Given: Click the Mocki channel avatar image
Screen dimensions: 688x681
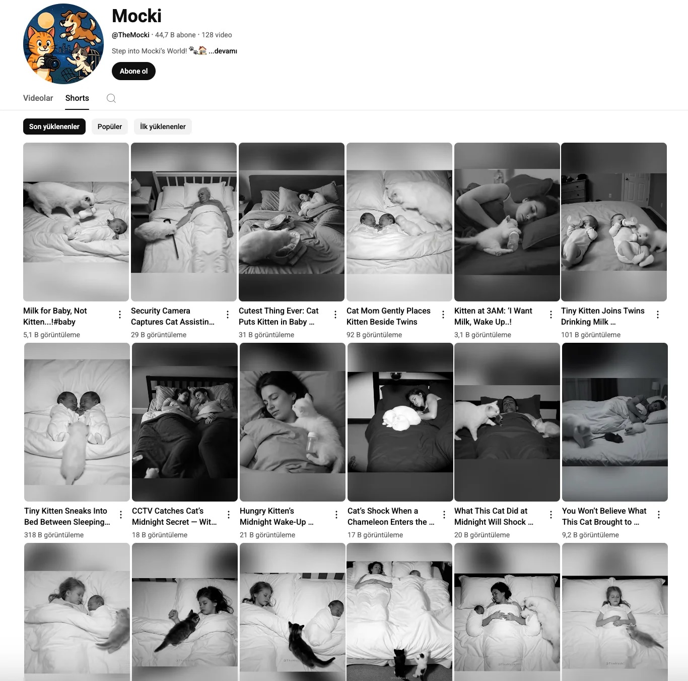Looking at the screenshot, I should [63, 44].
